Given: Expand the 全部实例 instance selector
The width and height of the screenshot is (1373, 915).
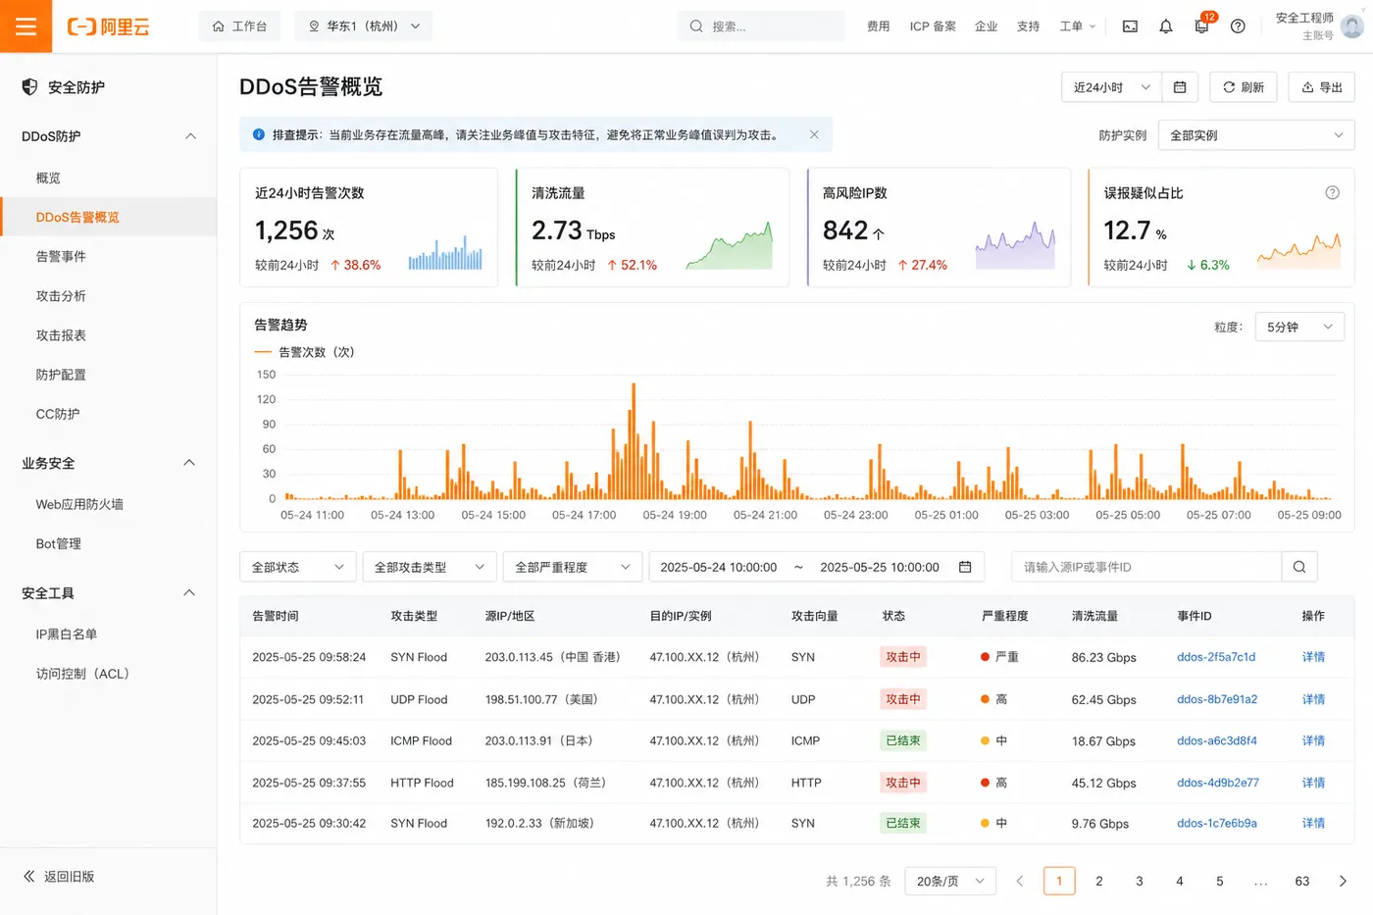Looking at the screenshot, I should pos(1256,135).
